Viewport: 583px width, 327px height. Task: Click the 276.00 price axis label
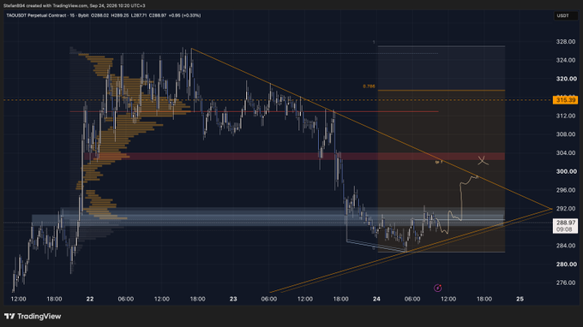[x=566, y=282]
